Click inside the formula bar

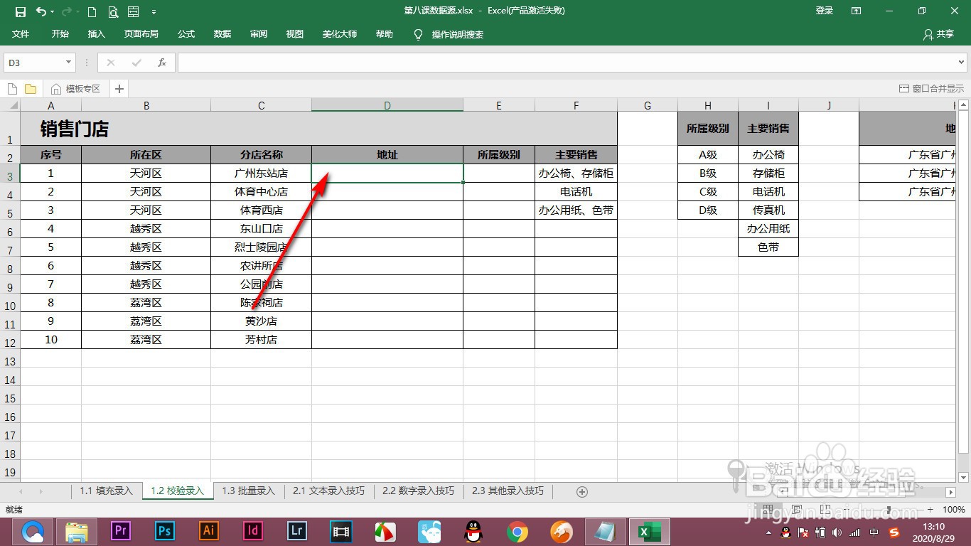(572, 63)
